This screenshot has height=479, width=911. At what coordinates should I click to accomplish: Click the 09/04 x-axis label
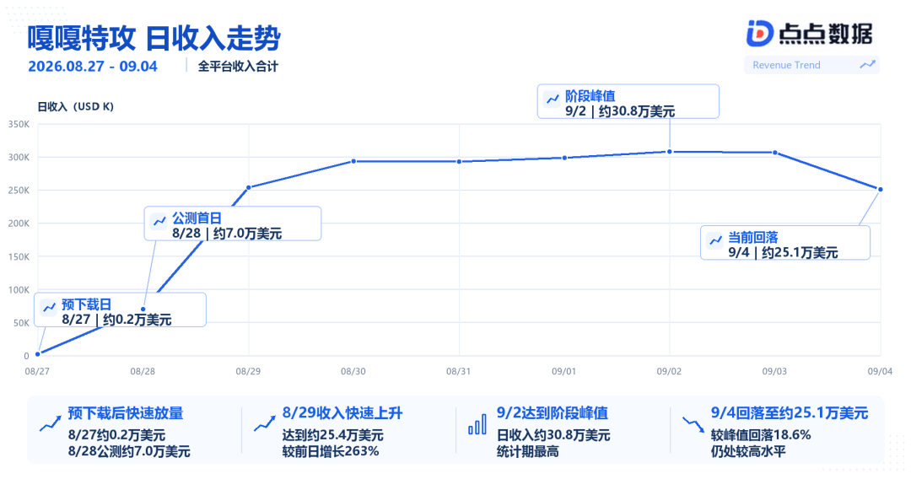(x=880, y=371)
